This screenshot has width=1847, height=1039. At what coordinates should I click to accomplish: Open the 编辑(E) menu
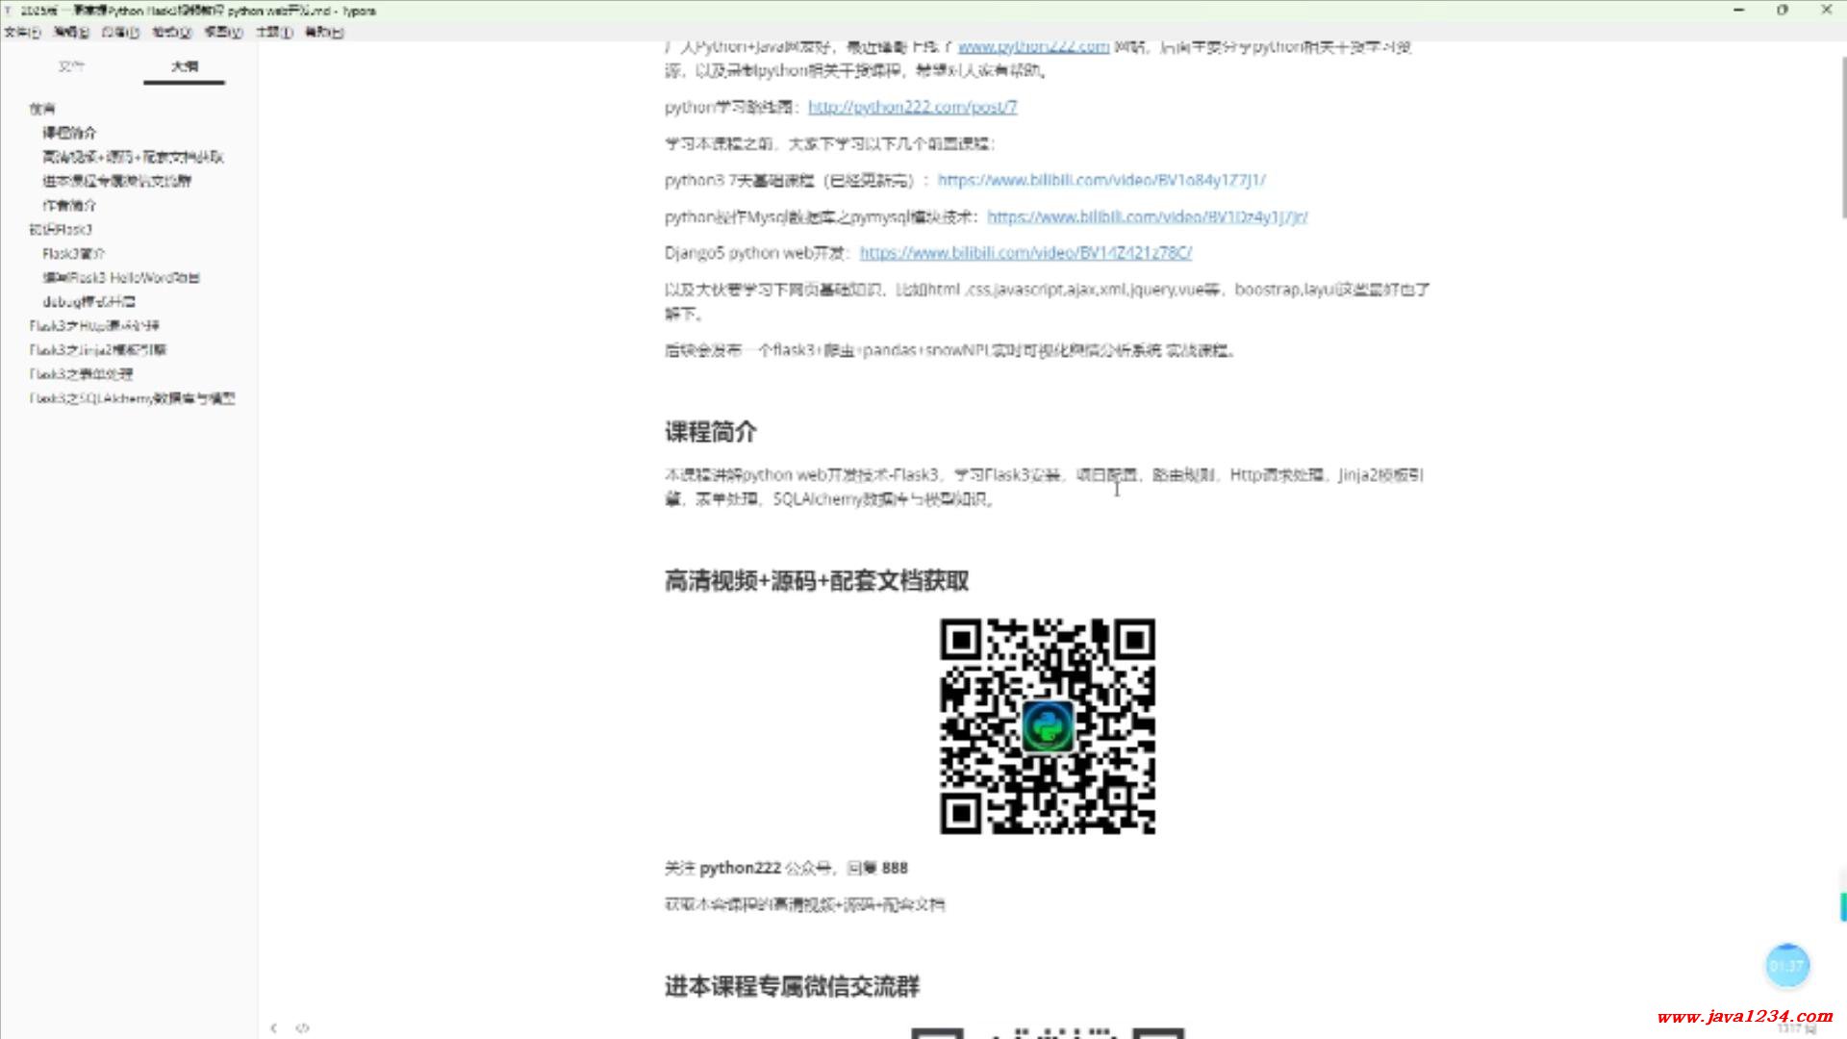point(71,32)
